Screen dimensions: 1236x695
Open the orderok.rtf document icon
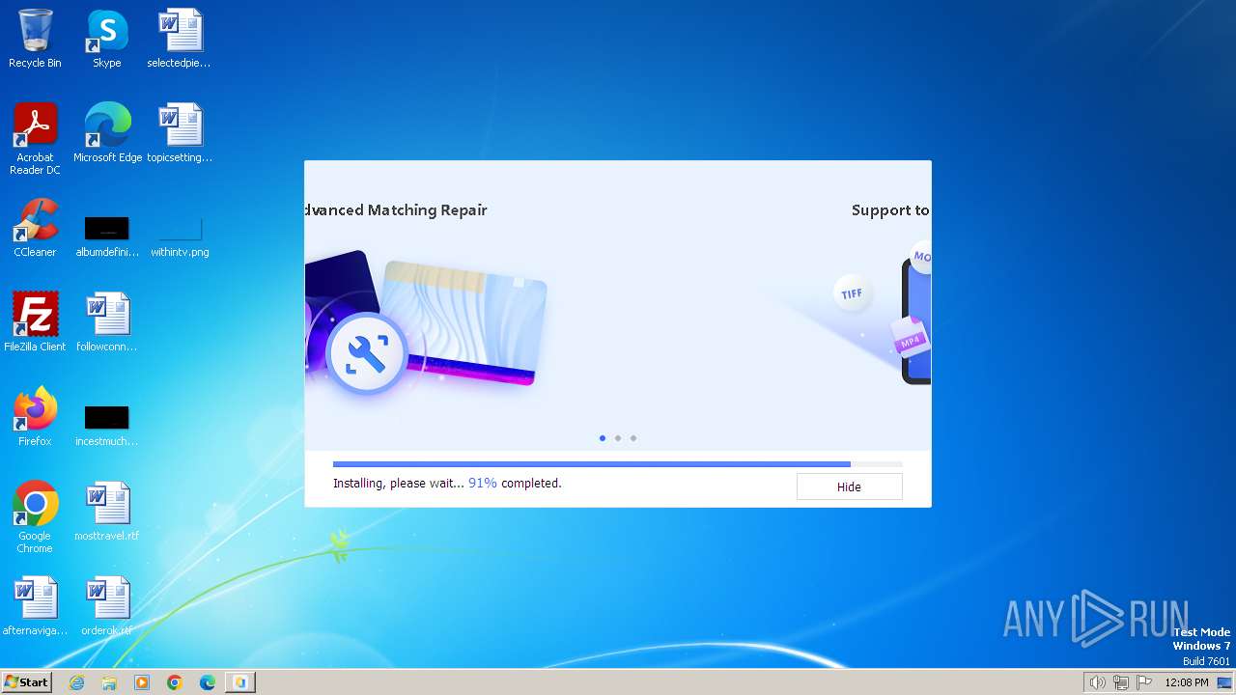pyautogui.click(x=107, y=606)
